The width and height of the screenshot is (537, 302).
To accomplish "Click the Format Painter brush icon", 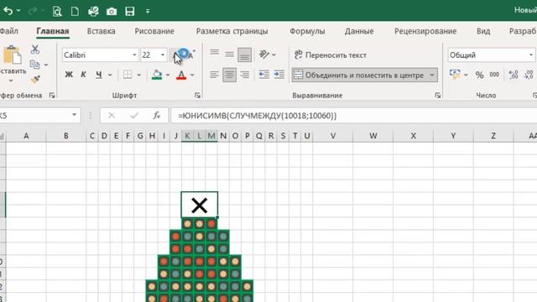I will pos(35,79).
